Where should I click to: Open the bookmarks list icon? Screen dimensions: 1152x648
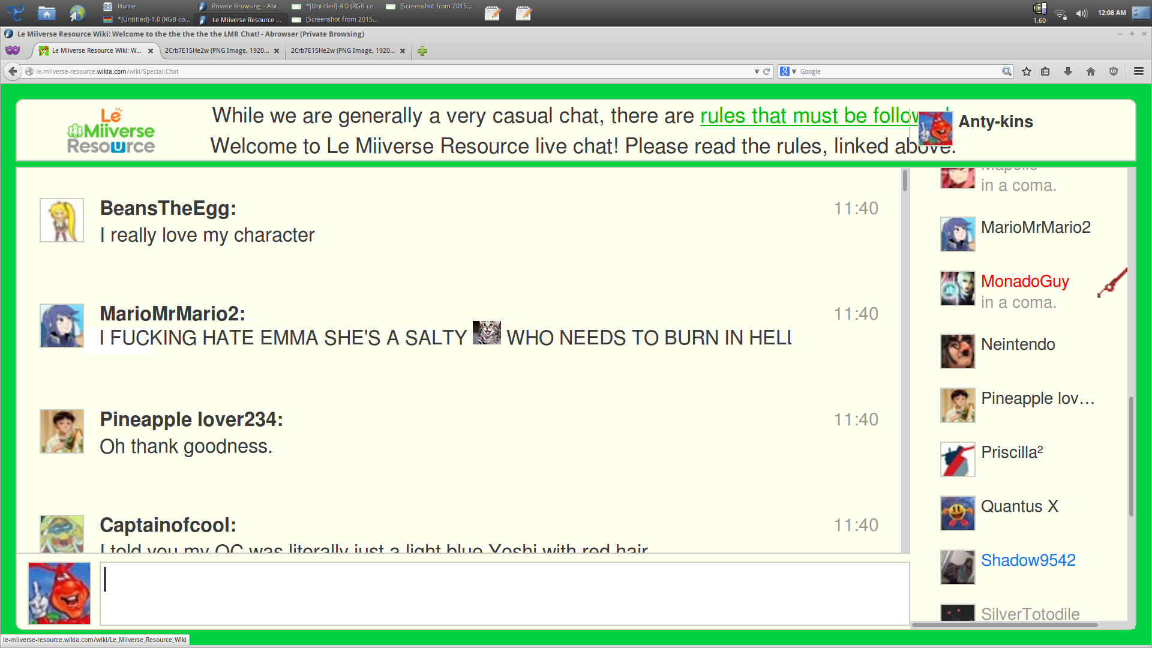tap(1045, 71)
